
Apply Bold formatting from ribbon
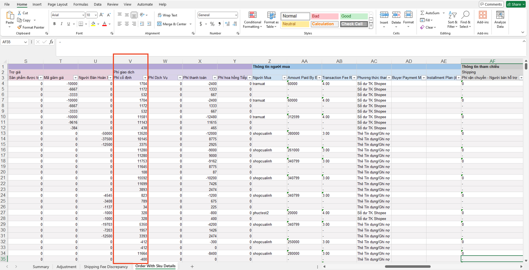click(x=55, y=24)
